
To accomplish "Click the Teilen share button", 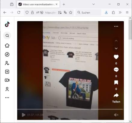I will pyautogui.click(x=116, y=98).
